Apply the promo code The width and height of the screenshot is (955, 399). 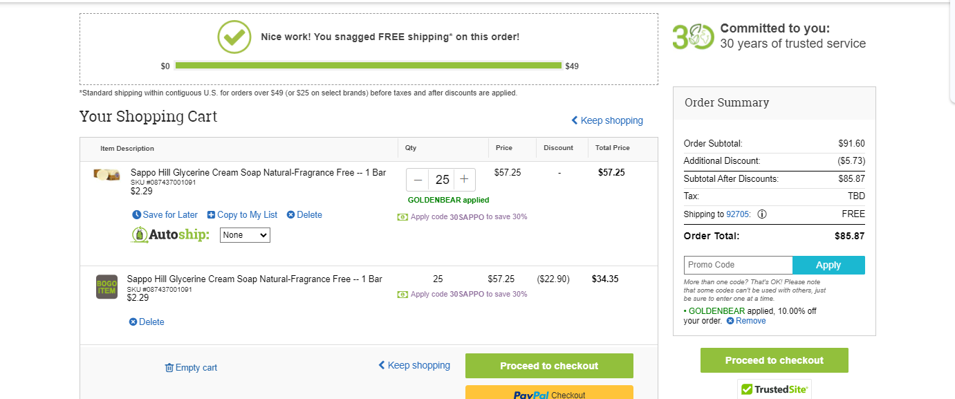coord(828,265)
